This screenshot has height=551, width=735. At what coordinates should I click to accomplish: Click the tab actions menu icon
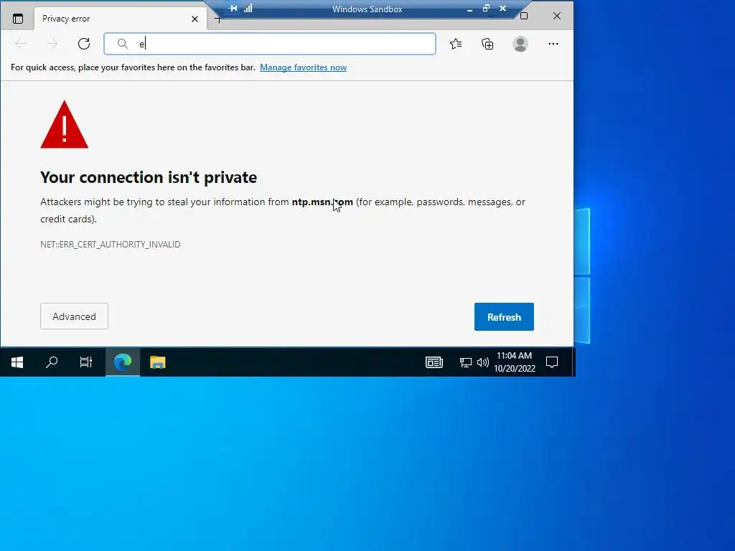[18, 19]
